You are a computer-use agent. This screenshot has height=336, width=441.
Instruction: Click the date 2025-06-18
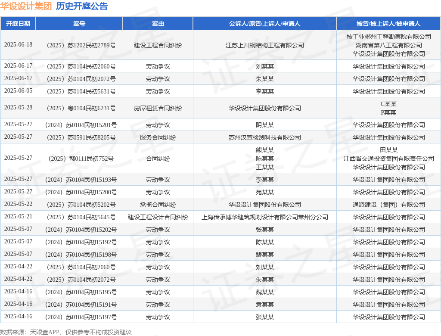click(x=18, y=44)
